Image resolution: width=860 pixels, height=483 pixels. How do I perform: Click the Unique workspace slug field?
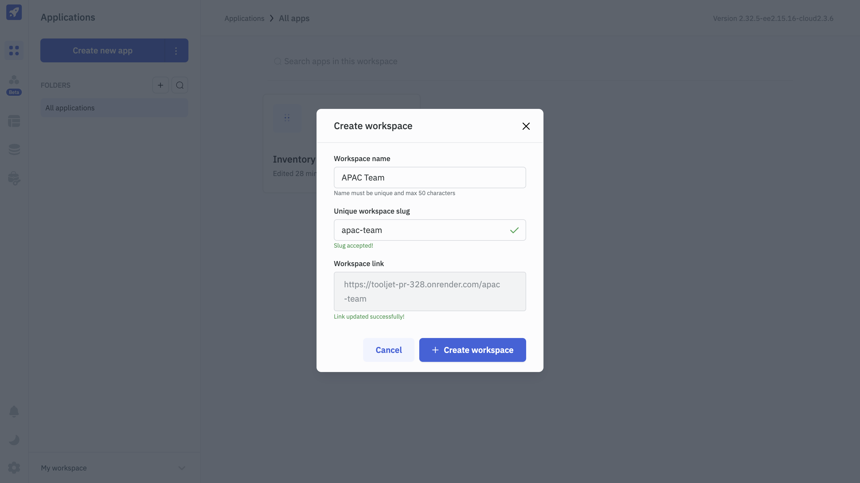[x=430, y=230]
